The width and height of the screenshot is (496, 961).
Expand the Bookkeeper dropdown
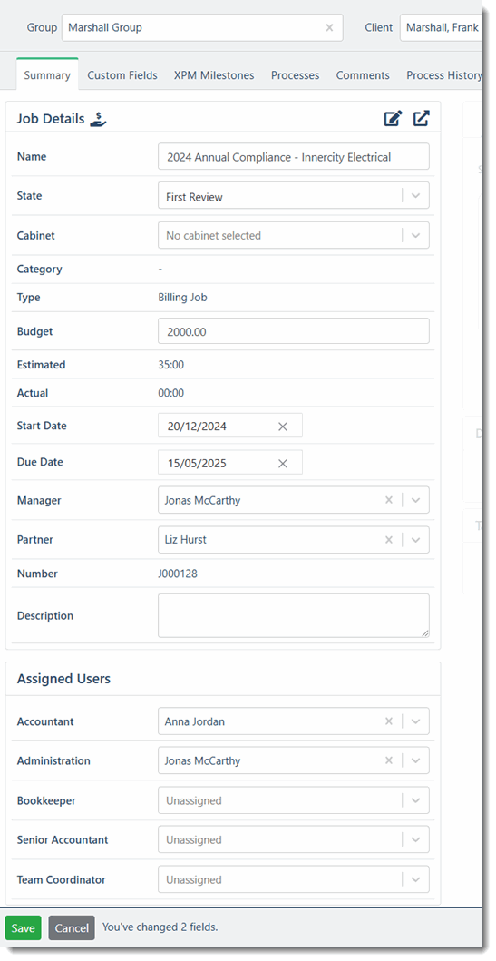(x=416, y=800)
